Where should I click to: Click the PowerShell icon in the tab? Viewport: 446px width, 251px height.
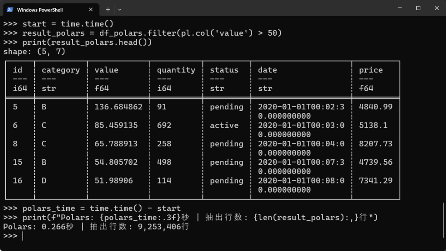[x=10, y=9]
